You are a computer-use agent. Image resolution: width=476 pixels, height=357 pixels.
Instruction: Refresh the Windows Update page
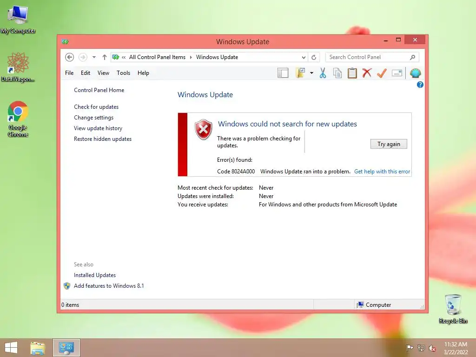(x=314, y=57)
